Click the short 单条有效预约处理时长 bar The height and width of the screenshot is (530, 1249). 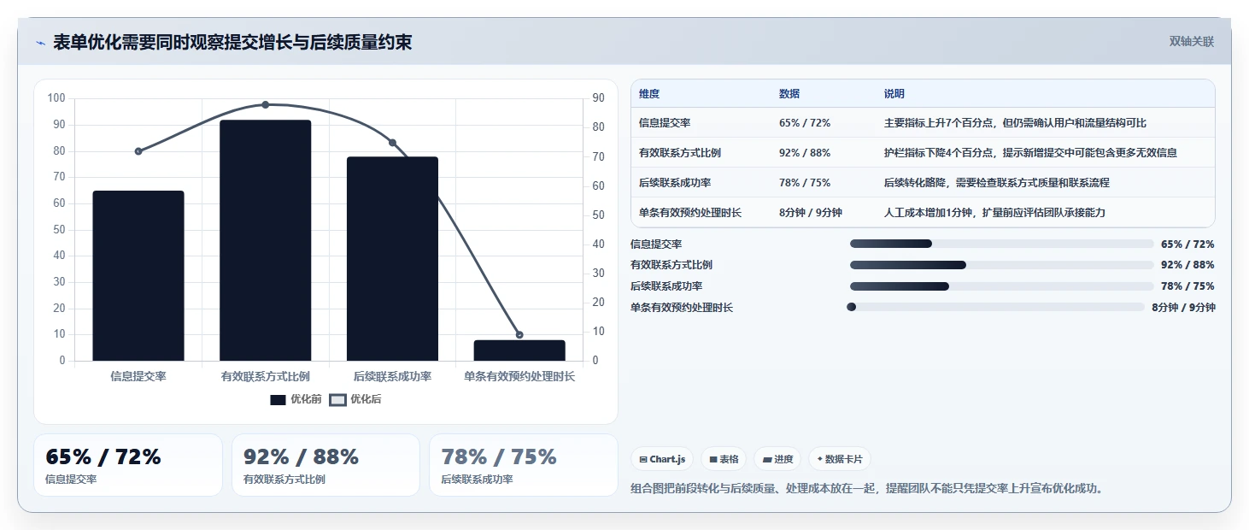coord(519,350)
